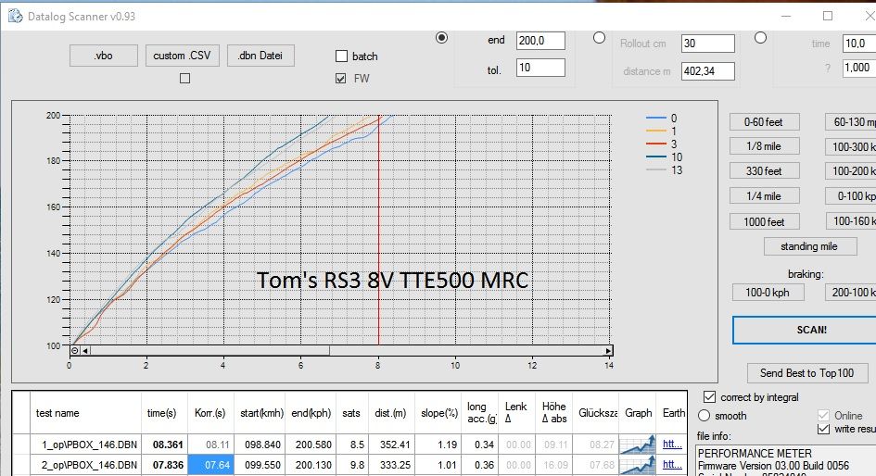
Task: Select row 2_op\PBOX_146.DBN
Action: click(85, 465)
